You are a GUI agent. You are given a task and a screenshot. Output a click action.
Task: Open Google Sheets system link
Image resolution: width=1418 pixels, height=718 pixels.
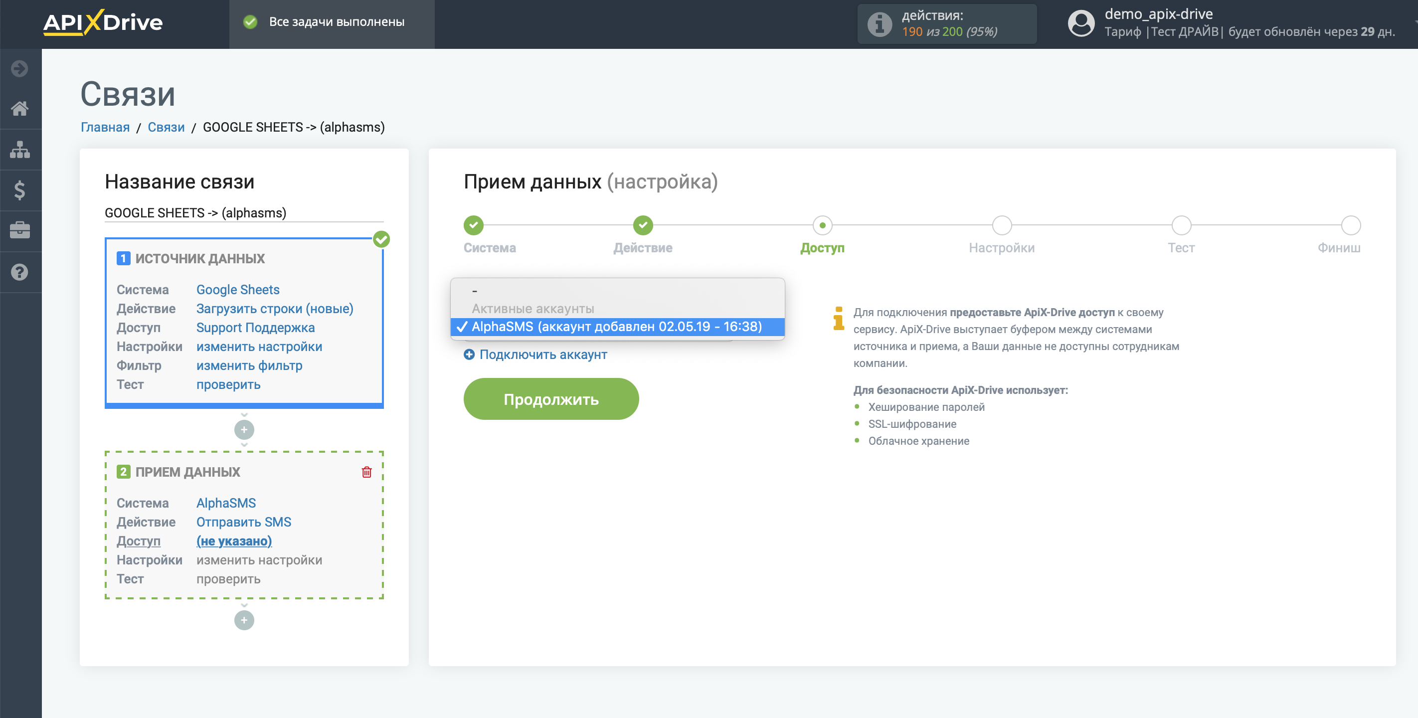coord(238,290)
